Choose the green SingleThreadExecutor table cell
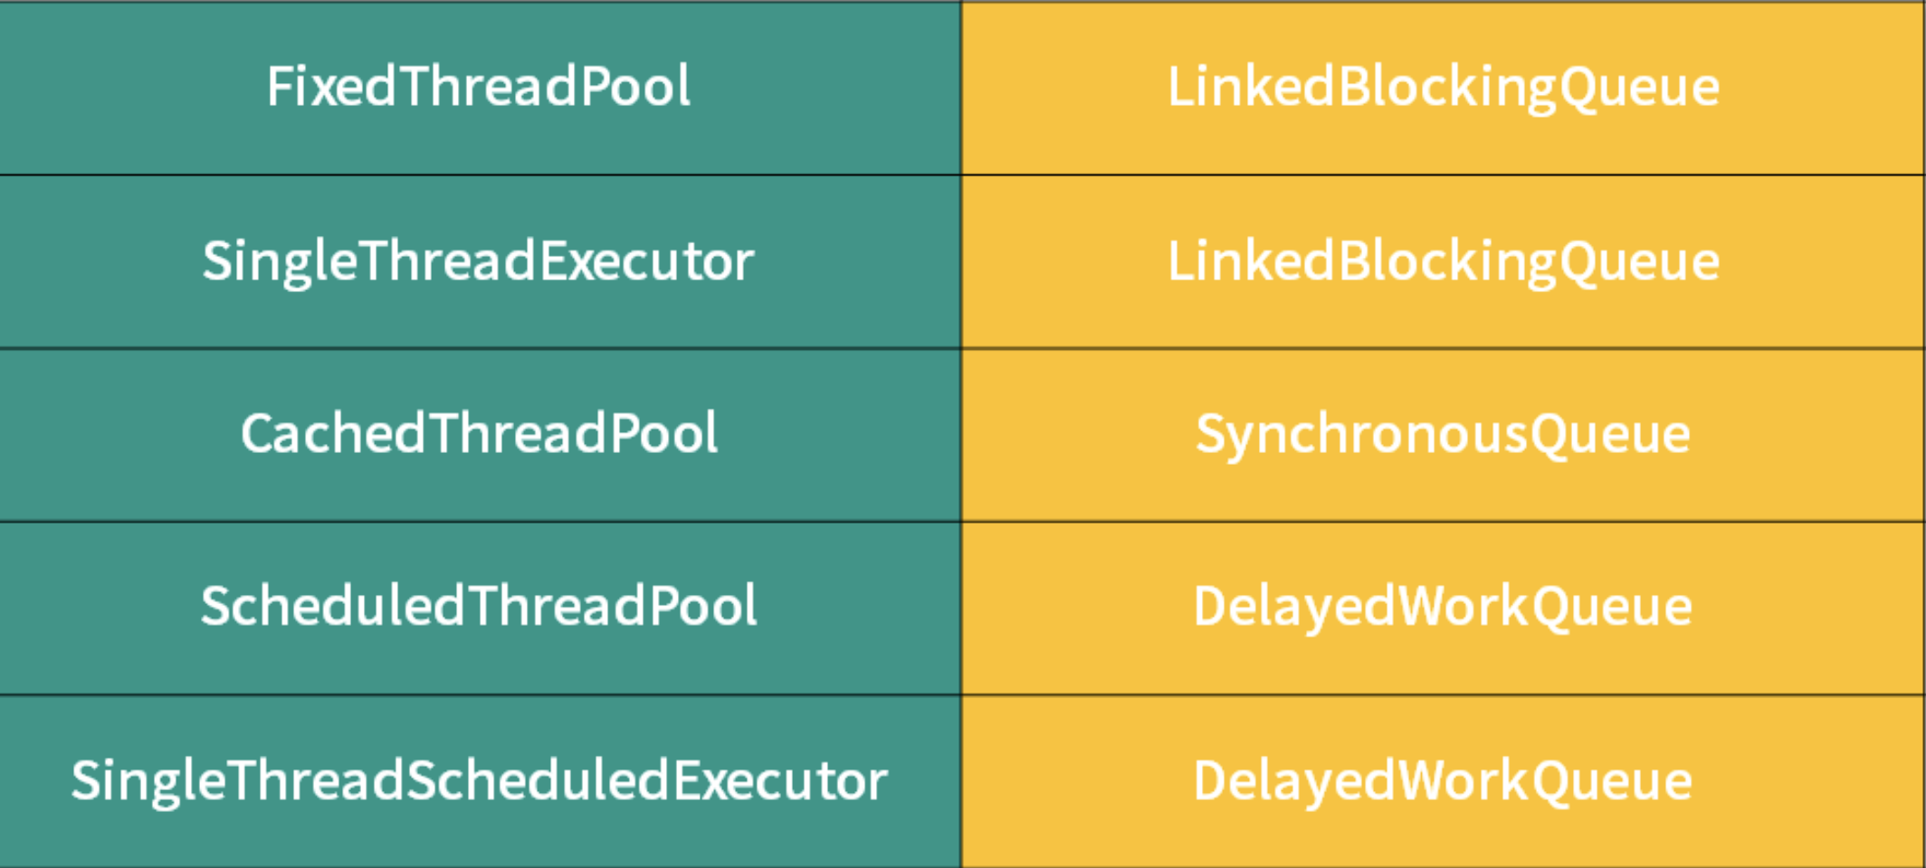1926x868 pixels. tap(480, 261)
